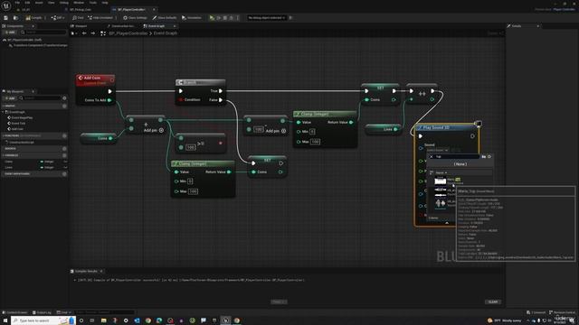The height and width of the screenshot is (325, 579).
Task: Click Add pin on the subtract node
Action: coord(275,131)
